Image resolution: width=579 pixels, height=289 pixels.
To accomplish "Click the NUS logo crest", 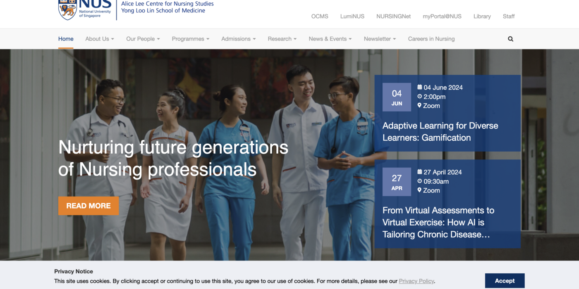I will (67, 10).
